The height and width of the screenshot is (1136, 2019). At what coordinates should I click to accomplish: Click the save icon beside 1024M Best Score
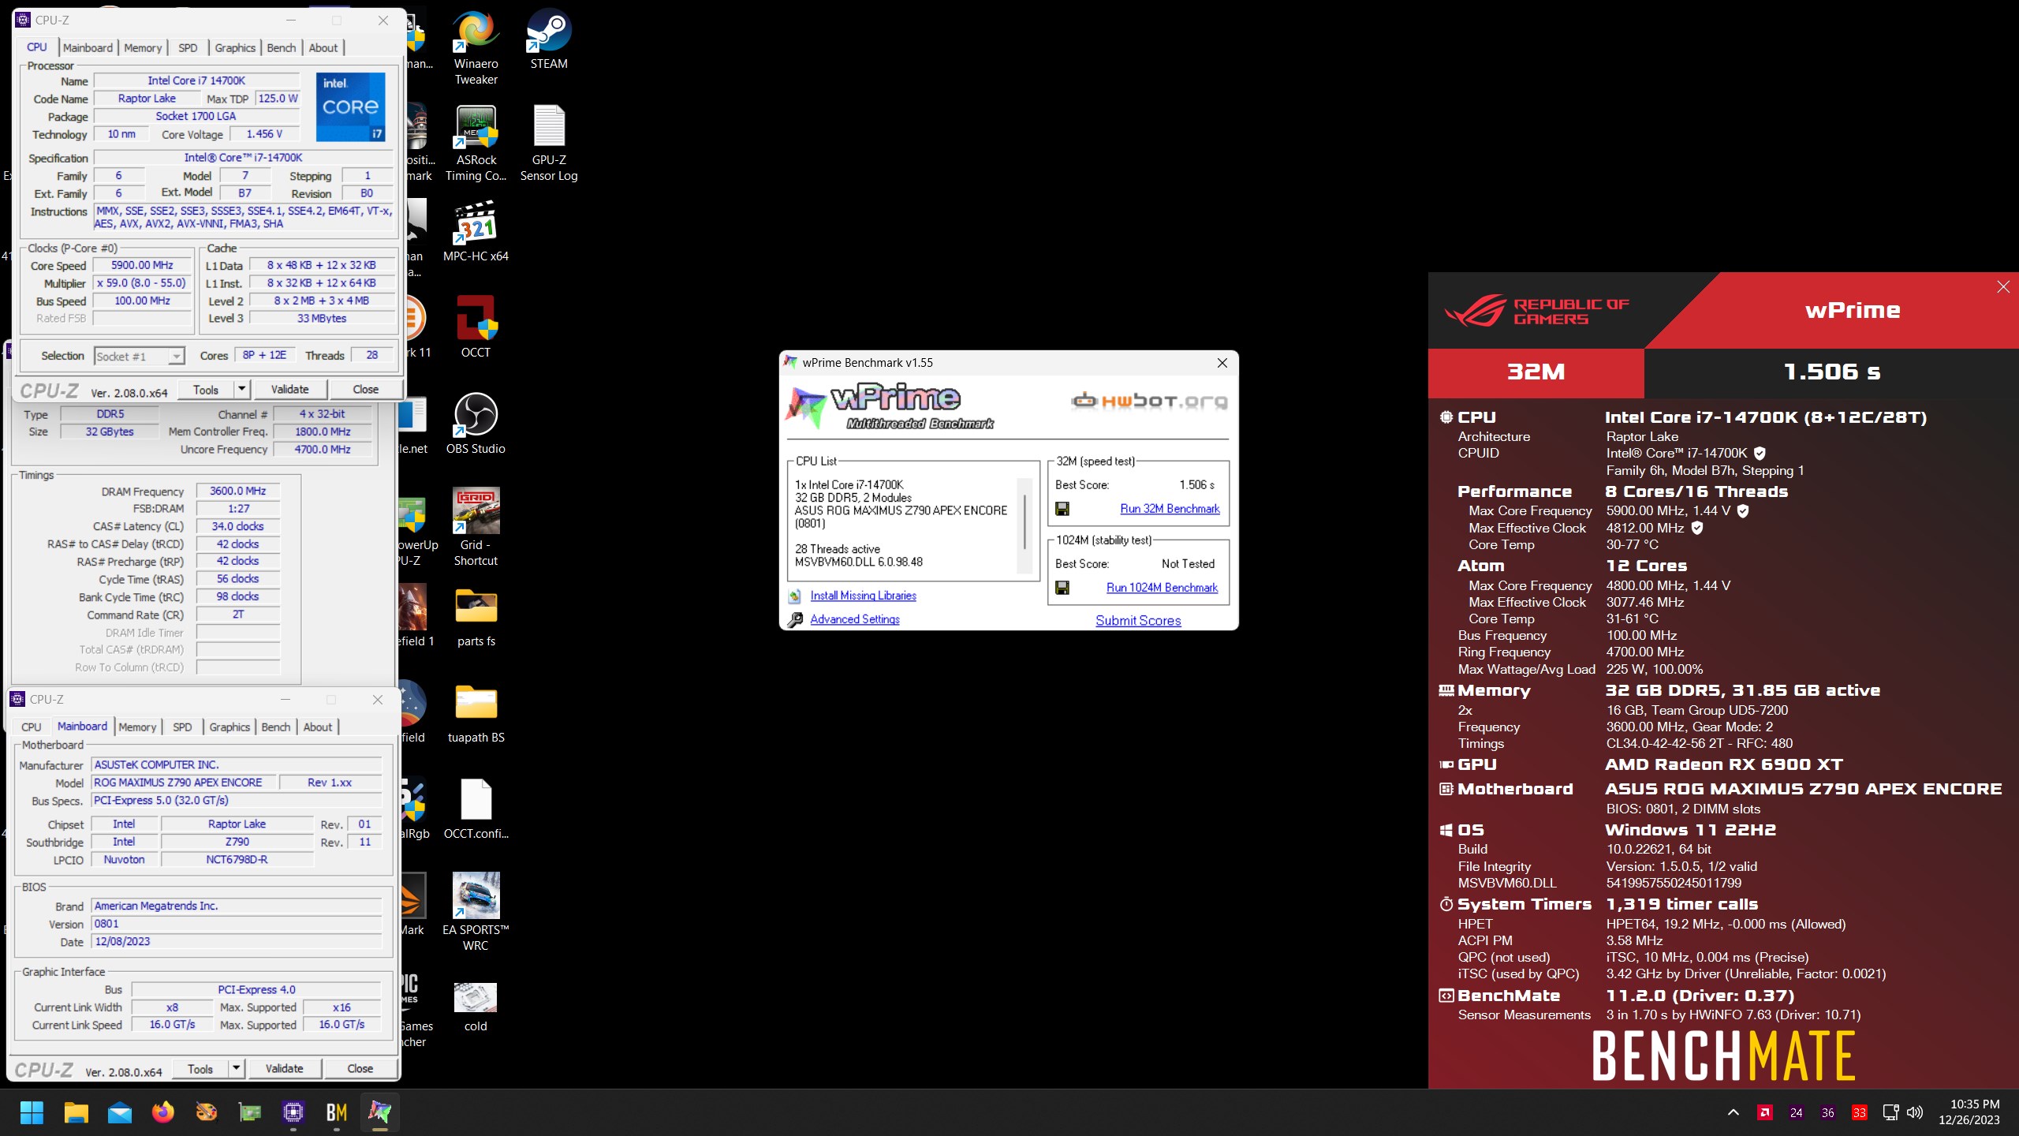1062,588
